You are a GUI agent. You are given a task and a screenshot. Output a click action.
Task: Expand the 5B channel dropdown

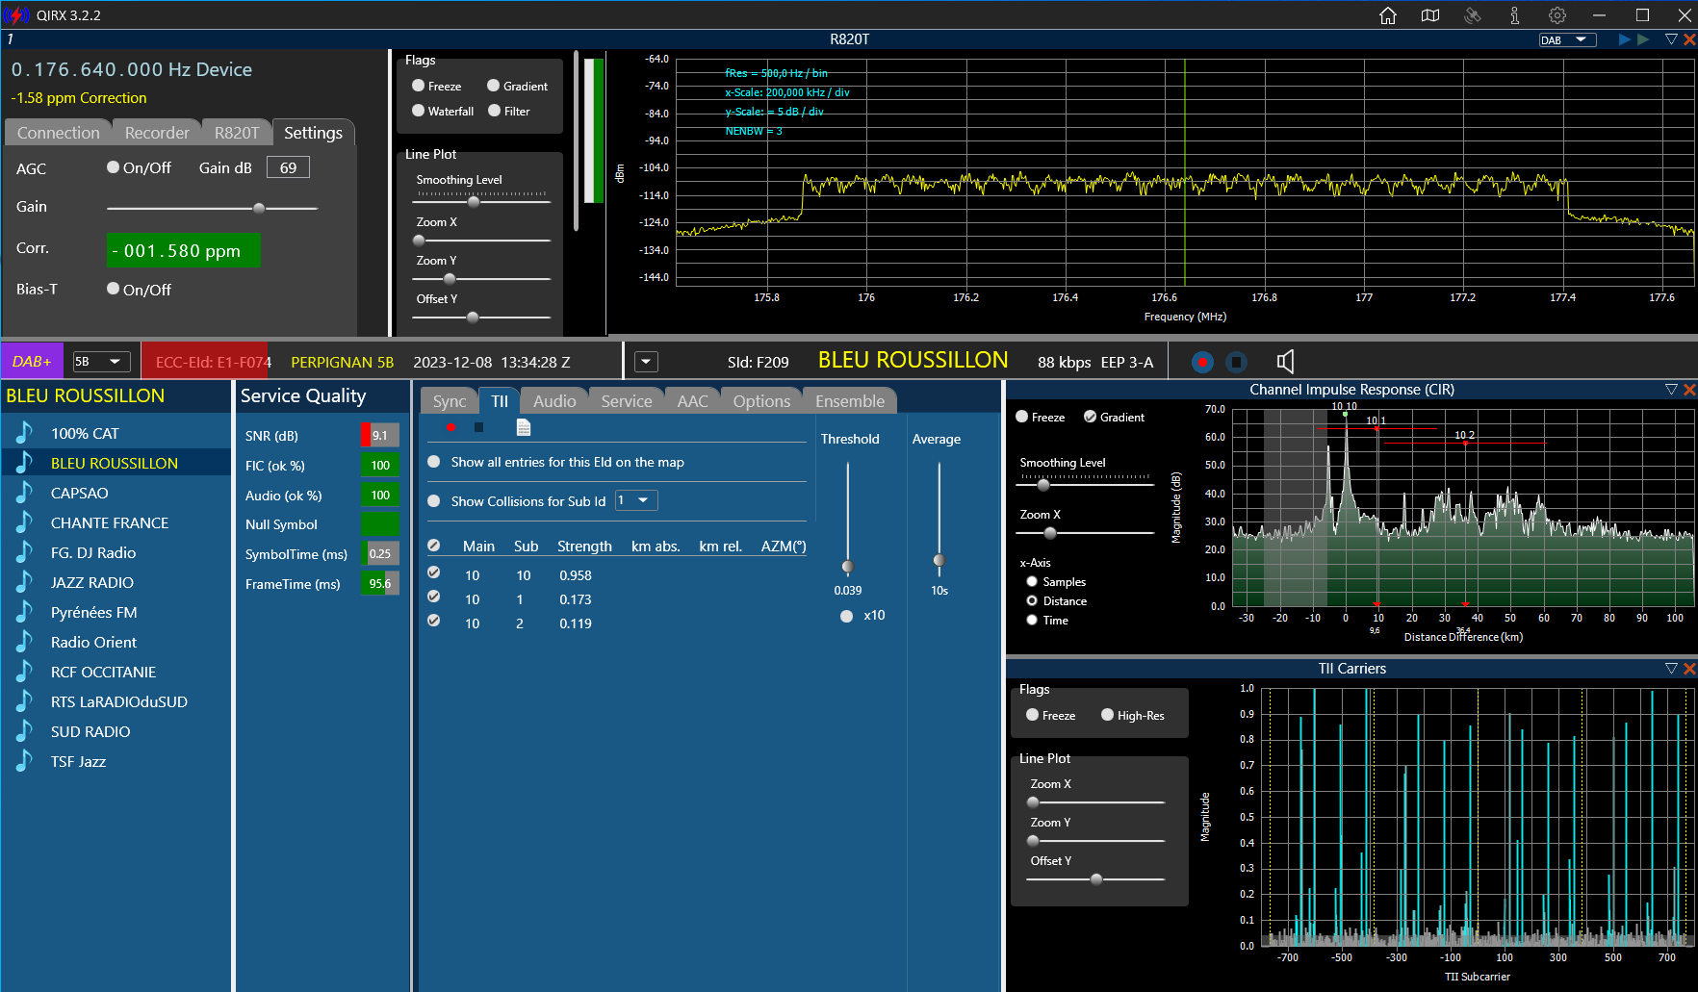point(102,362)
